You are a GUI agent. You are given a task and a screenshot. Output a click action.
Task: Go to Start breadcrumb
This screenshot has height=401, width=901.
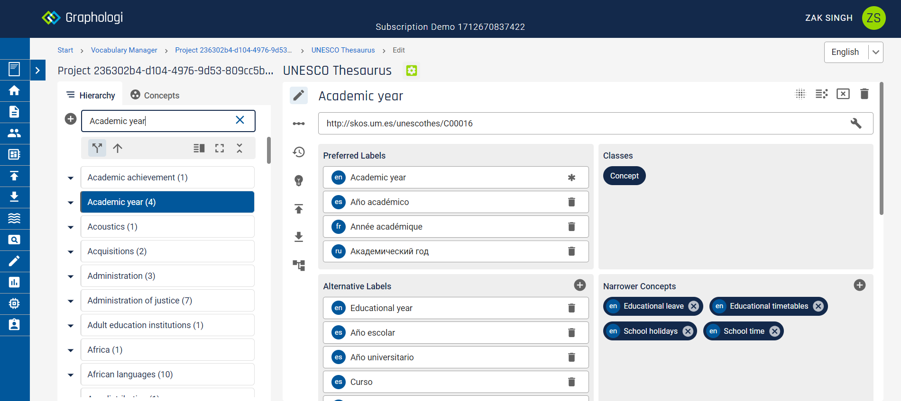65,50
